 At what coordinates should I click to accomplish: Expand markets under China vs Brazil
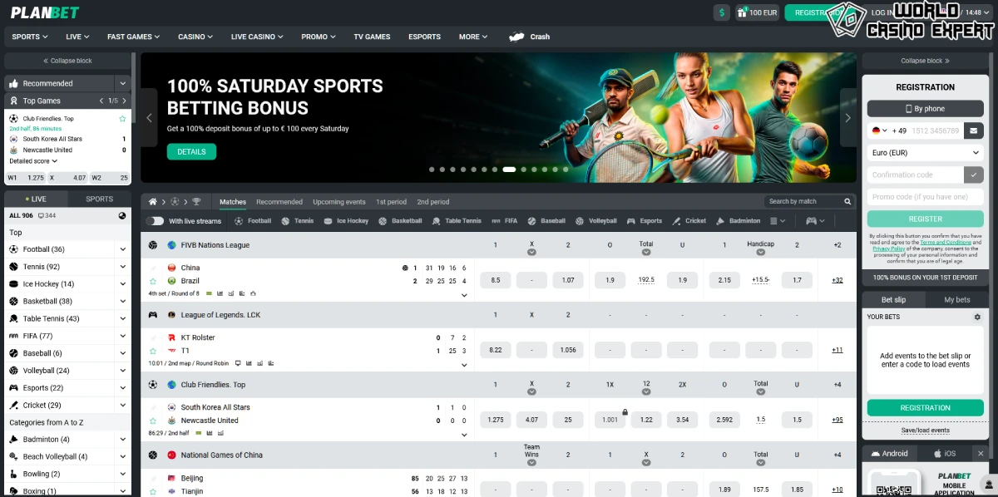tap(464, 295)
